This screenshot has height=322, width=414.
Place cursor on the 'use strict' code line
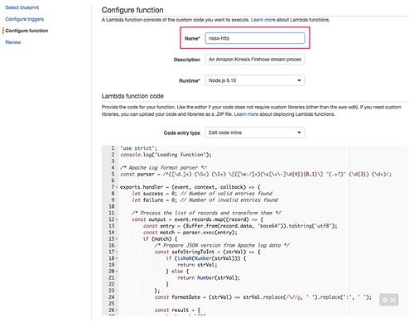coord(138,148)
